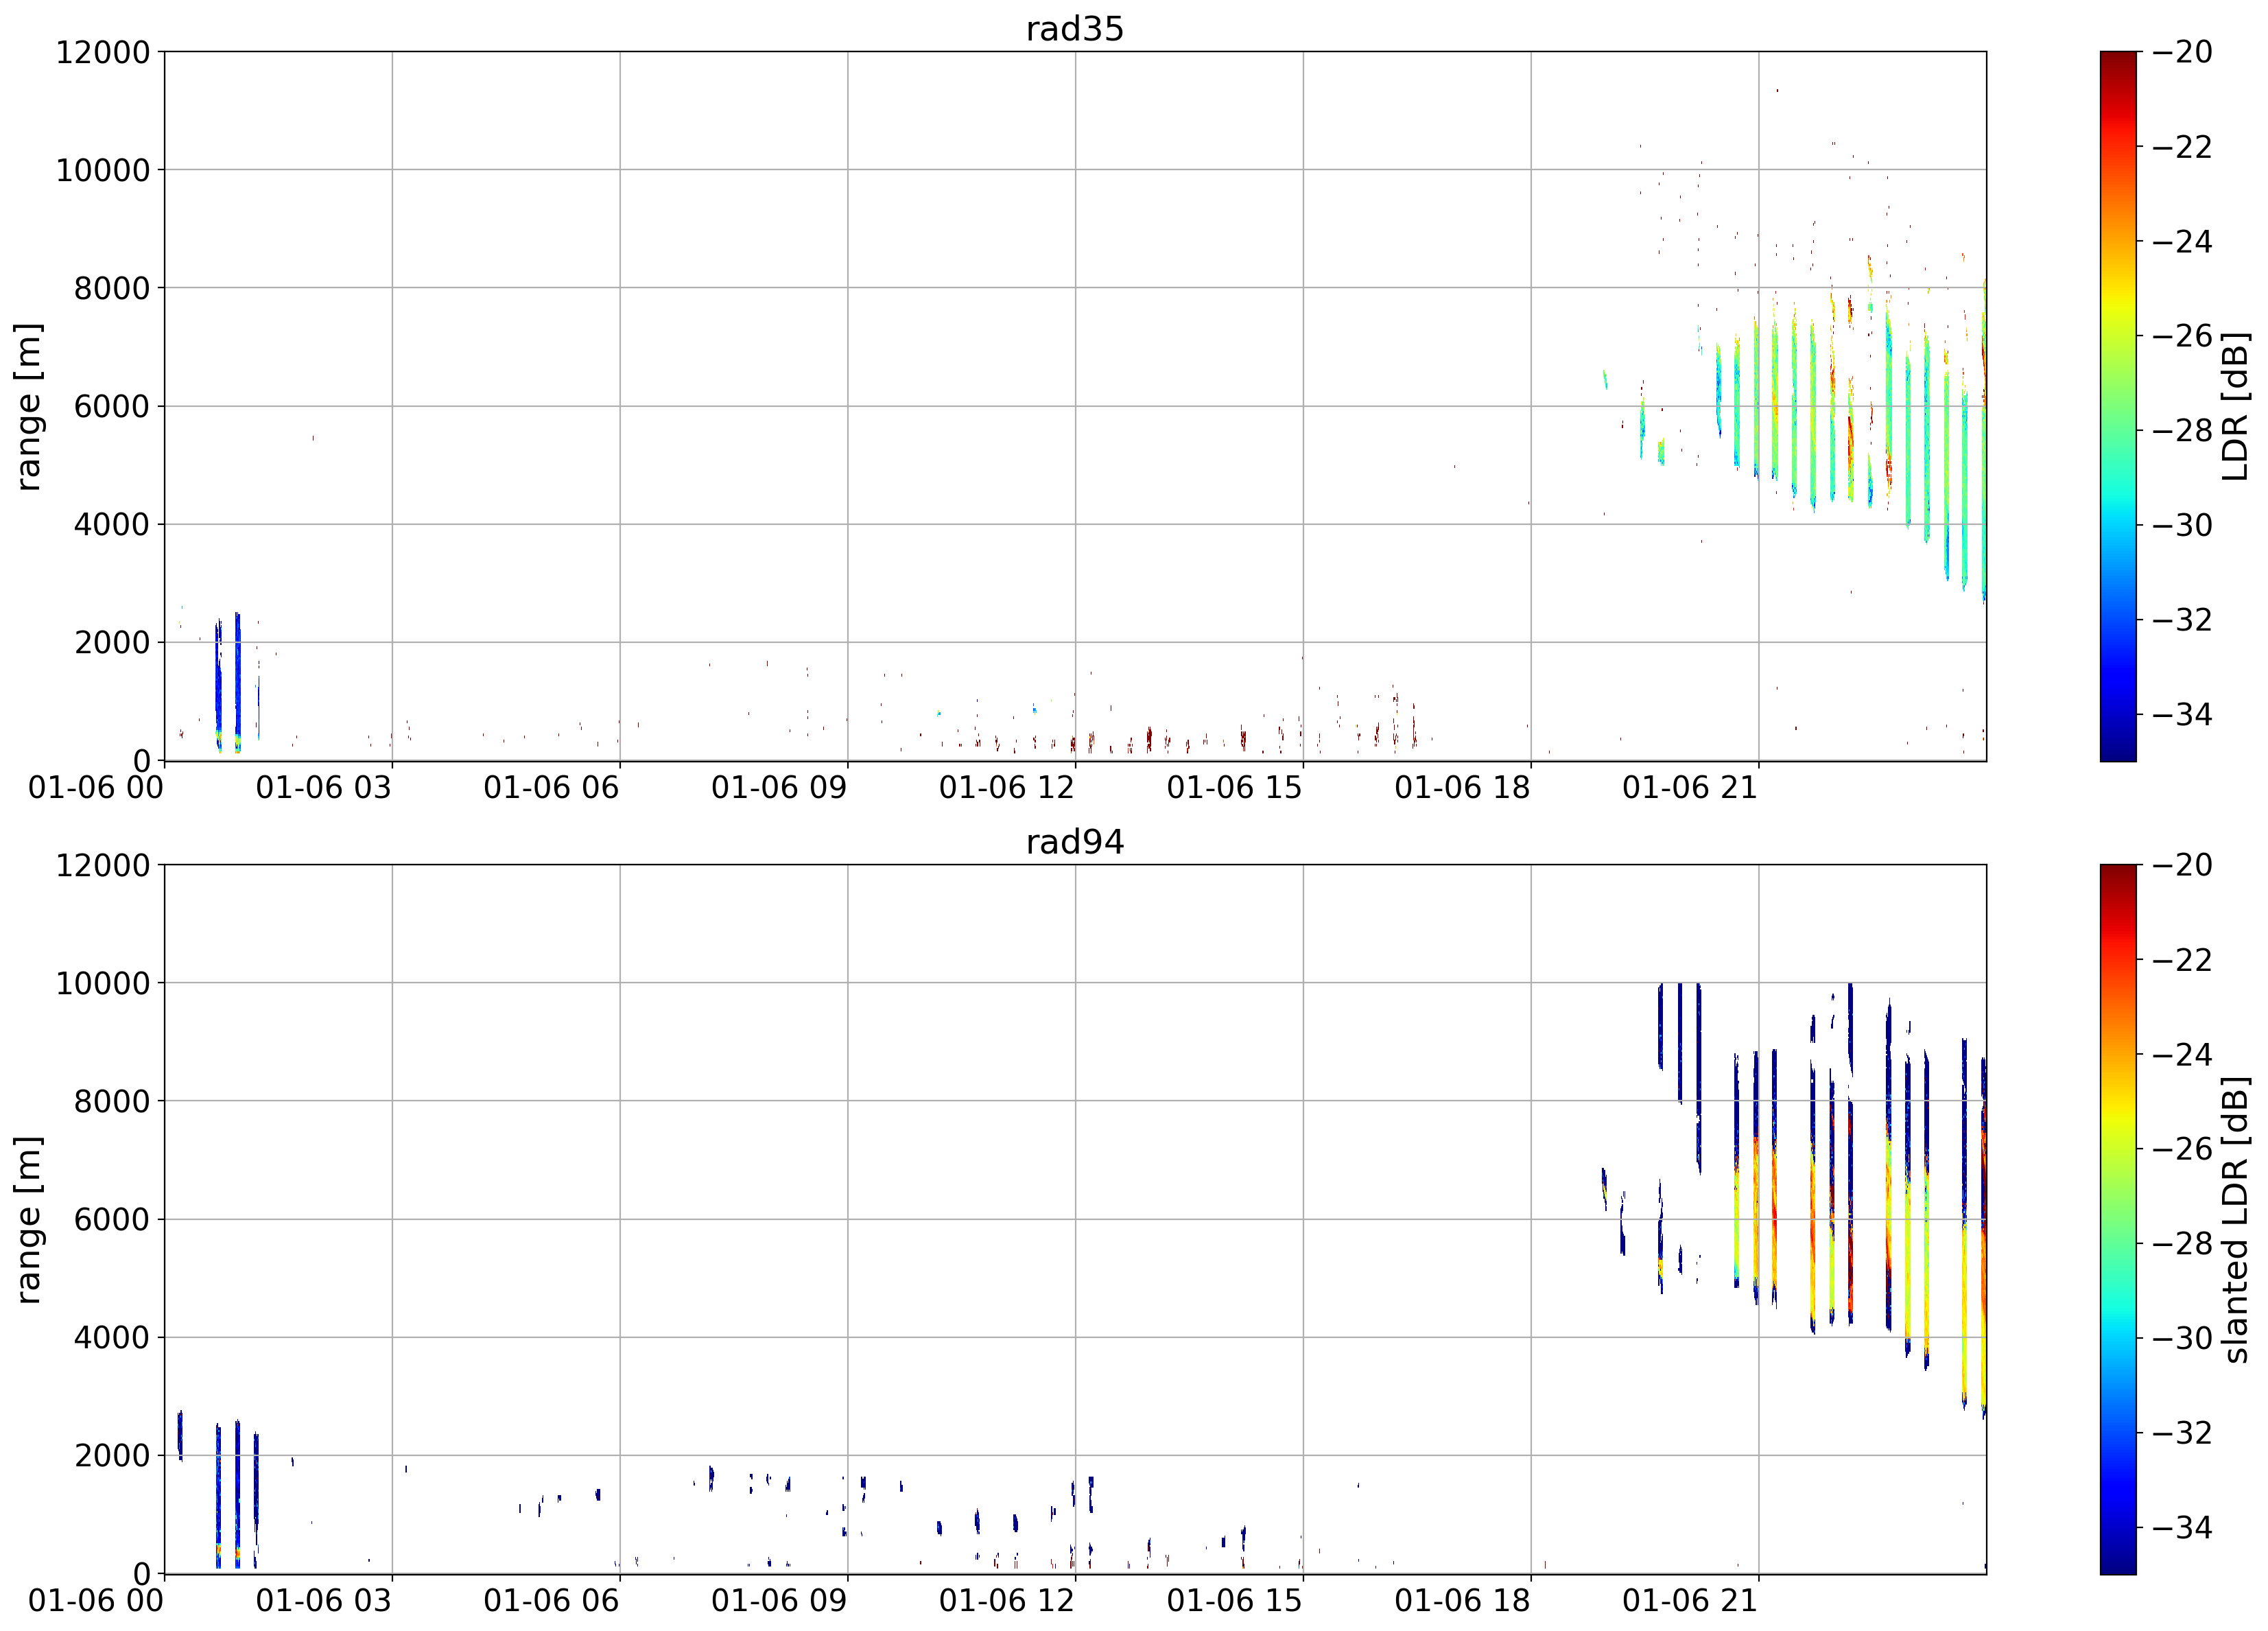Click the −20 tick on the rad35 colorbar

pyautogui.click(x=2182, y=52)
